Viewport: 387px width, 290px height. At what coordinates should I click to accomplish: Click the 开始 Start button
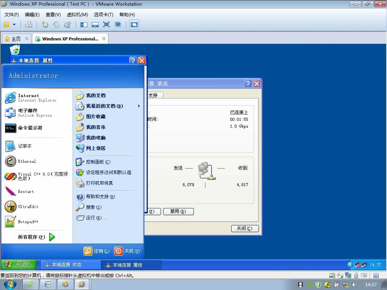point(19,265)
